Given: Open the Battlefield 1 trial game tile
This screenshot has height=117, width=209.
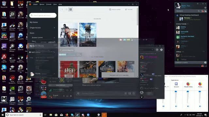Looking at the screenshot, I should (126, 67).
